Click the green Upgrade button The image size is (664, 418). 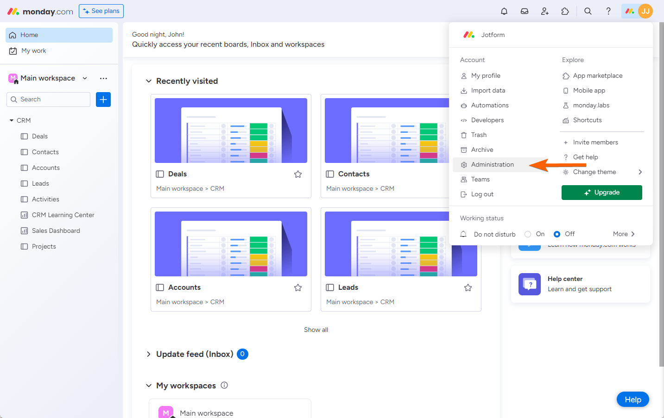point(602,193)
